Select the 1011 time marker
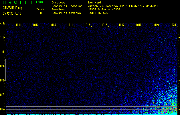Viewport: 180px width, 115px height. point(19,25)
